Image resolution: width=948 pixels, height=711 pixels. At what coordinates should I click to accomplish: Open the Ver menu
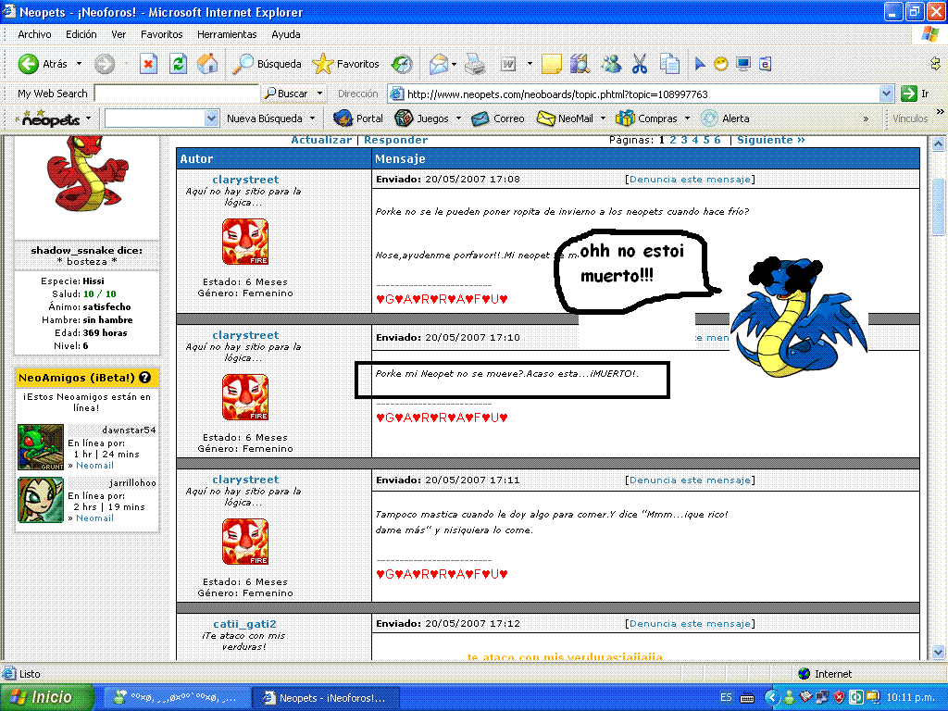coord(118,34)
